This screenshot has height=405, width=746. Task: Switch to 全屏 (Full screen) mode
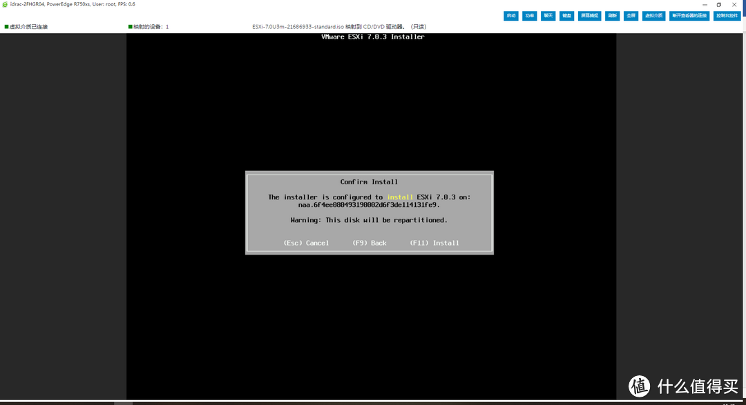point(631,16)
